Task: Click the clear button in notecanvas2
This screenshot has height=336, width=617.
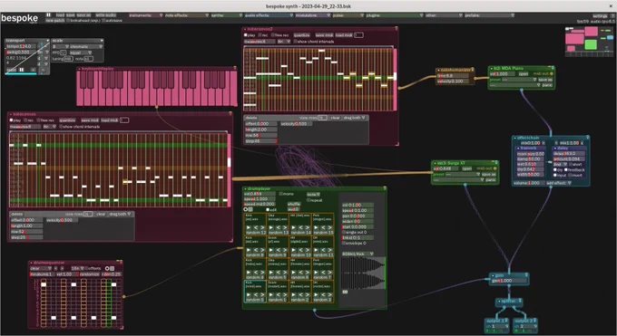Action: click(335, 118)
